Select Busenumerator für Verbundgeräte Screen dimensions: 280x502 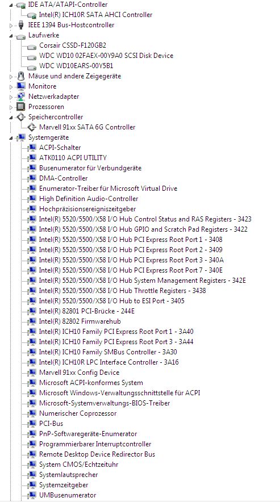[90, 168]
